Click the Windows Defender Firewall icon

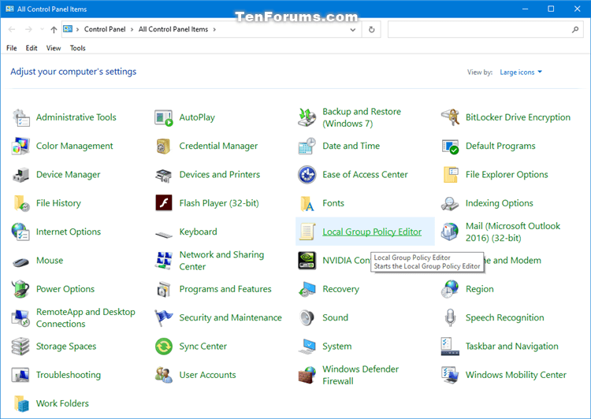click(x=307, y=375)
